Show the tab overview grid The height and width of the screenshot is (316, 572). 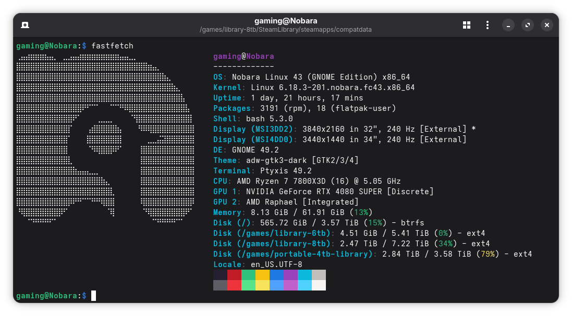(467, 25)
